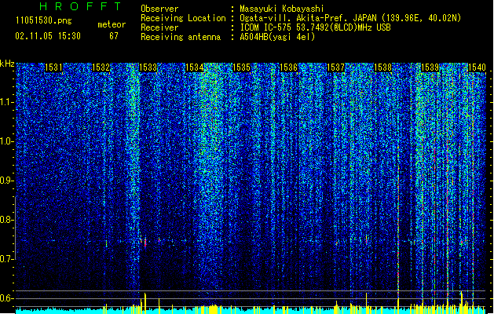The width and height of the screenshot is (494, 314).
Task: Click the 1538 time marker
Action: click(382, 68)
